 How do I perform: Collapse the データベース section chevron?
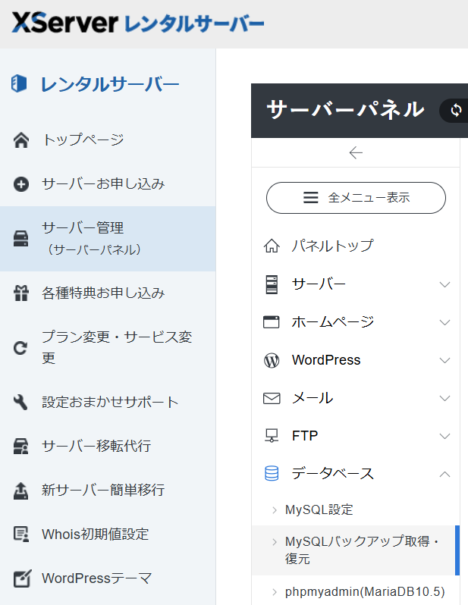(445, 474)
